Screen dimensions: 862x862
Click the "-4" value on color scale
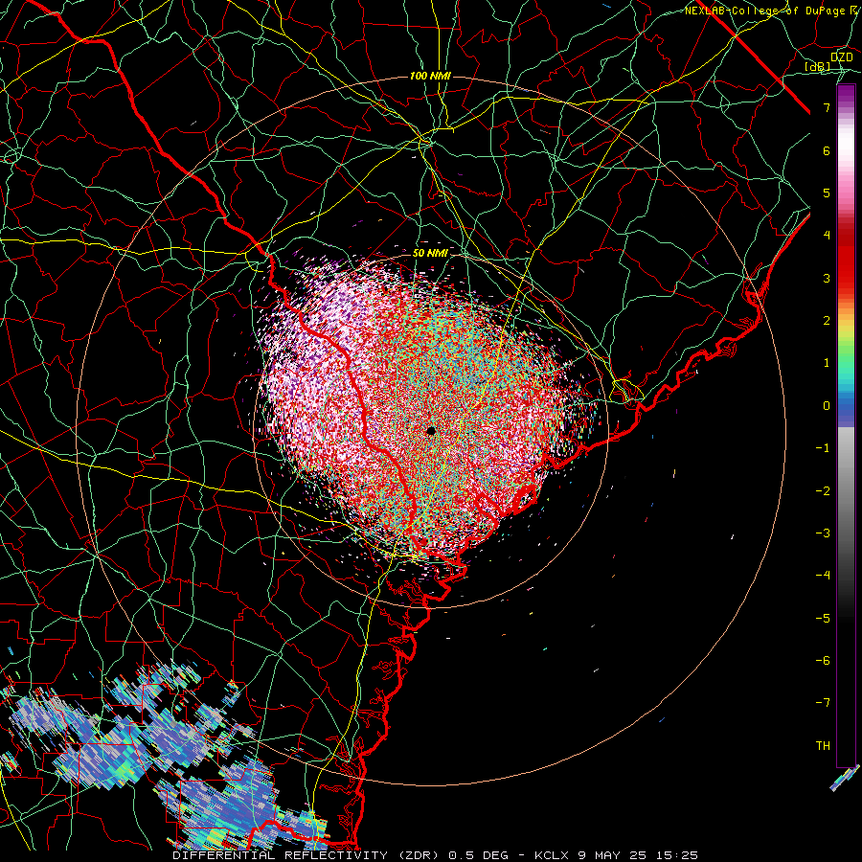(823, 576)
